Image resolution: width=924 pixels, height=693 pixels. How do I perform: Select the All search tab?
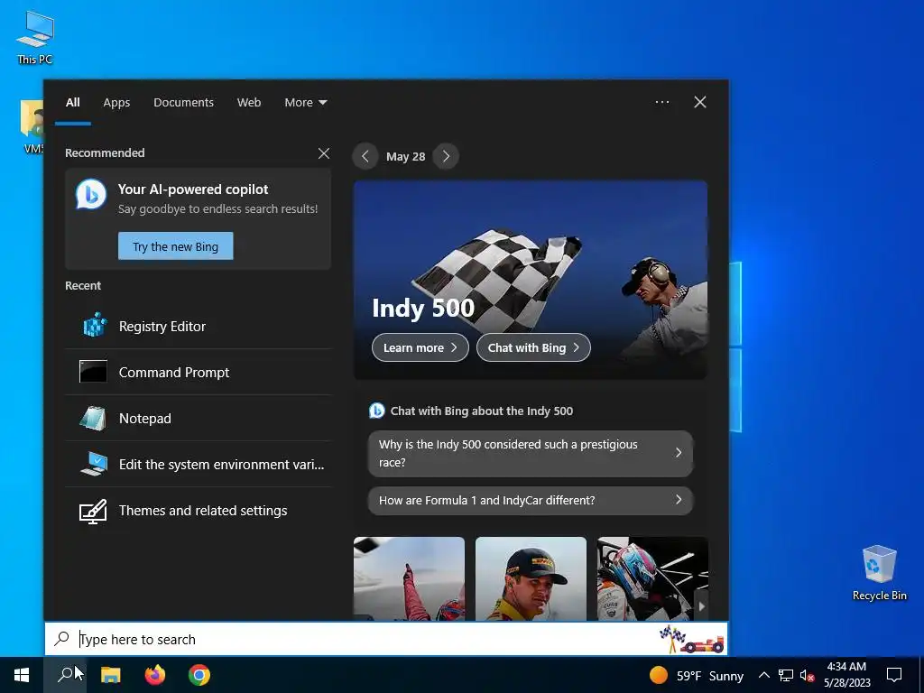pos(73,103)
